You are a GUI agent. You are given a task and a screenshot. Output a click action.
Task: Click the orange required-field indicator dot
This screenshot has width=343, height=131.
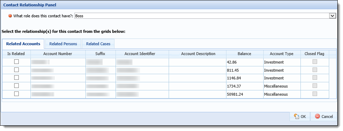[10, 16]
